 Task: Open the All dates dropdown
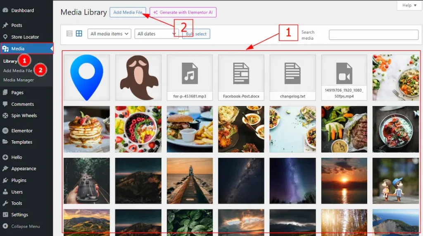pyautogui.click(x=157, y=34)
